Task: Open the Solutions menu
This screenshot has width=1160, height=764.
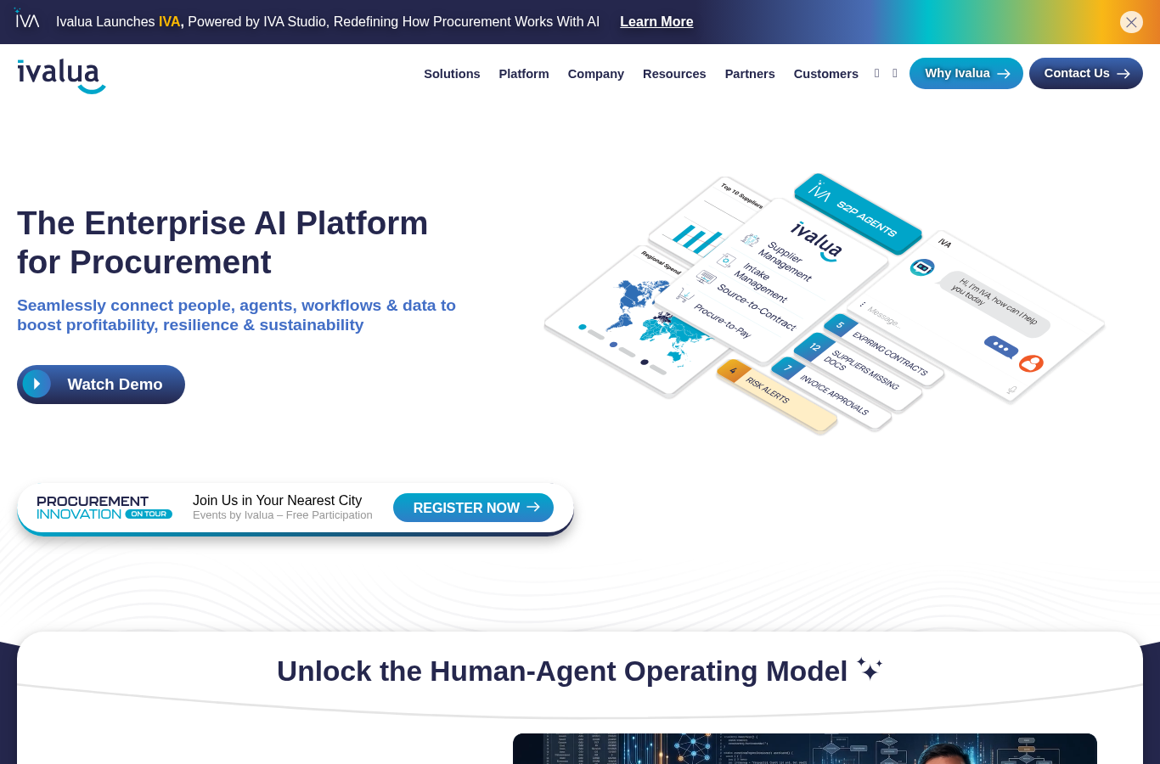Action: 452,74
